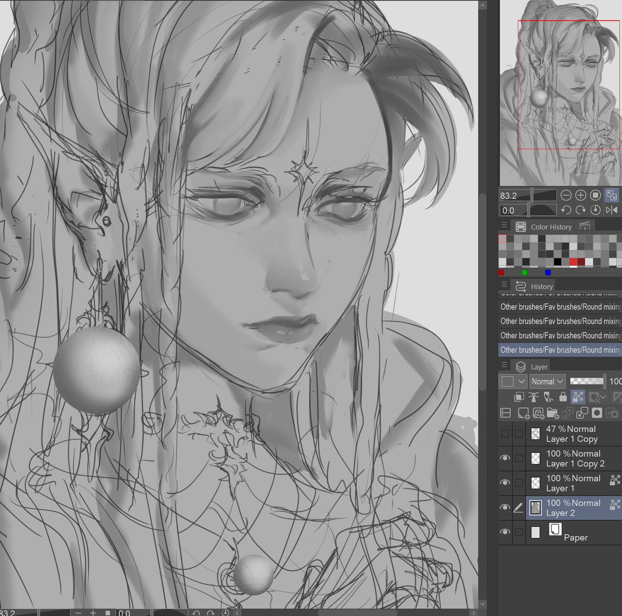Open the layer color palette dropdown
This screenshot has width=622, height=616.
point(513,381)
